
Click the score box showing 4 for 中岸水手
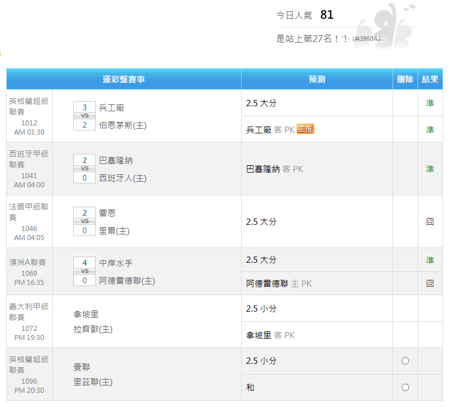coord(85,263)
